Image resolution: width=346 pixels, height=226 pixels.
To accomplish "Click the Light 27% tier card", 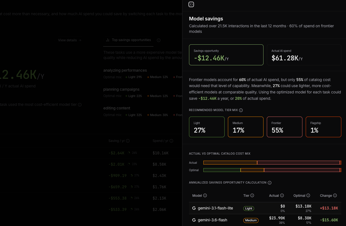I will pyautogui.click(x=207, y=127).
